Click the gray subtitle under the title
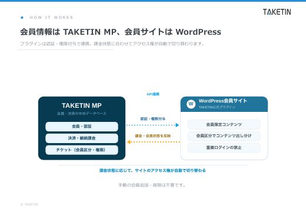This screenshot has width=306, height=212. [x=112, y=44]
